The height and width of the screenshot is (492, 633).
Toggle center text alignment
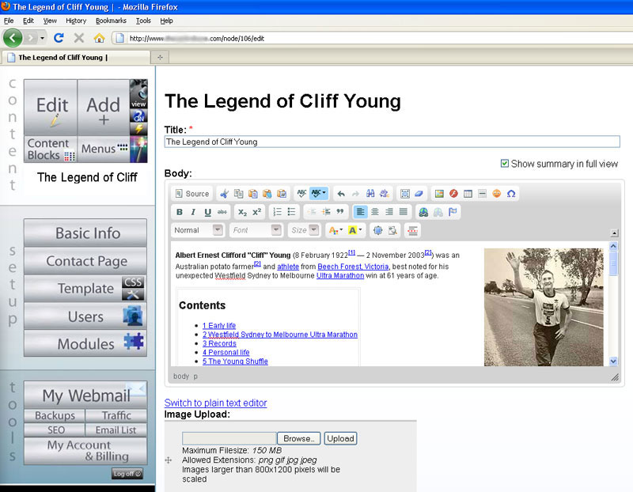pyautogui.click(x=375, y=212)
